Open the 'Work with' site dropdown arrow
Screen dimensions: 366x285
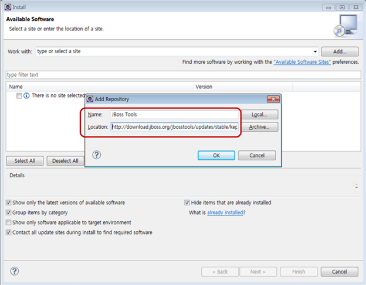(x=315, y=51)
